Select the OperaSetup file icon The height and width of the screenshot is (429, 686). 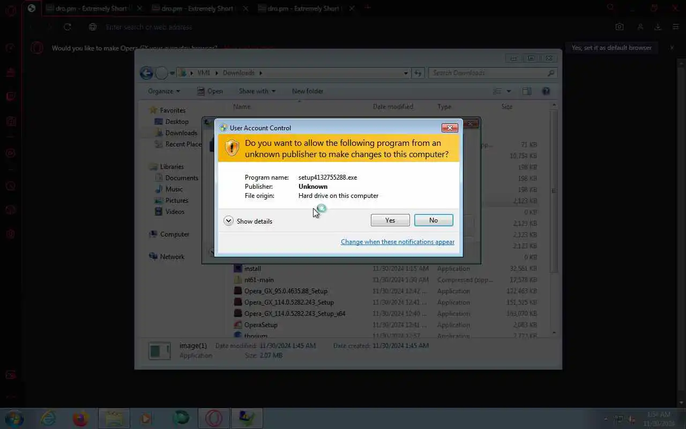point(238,325)
